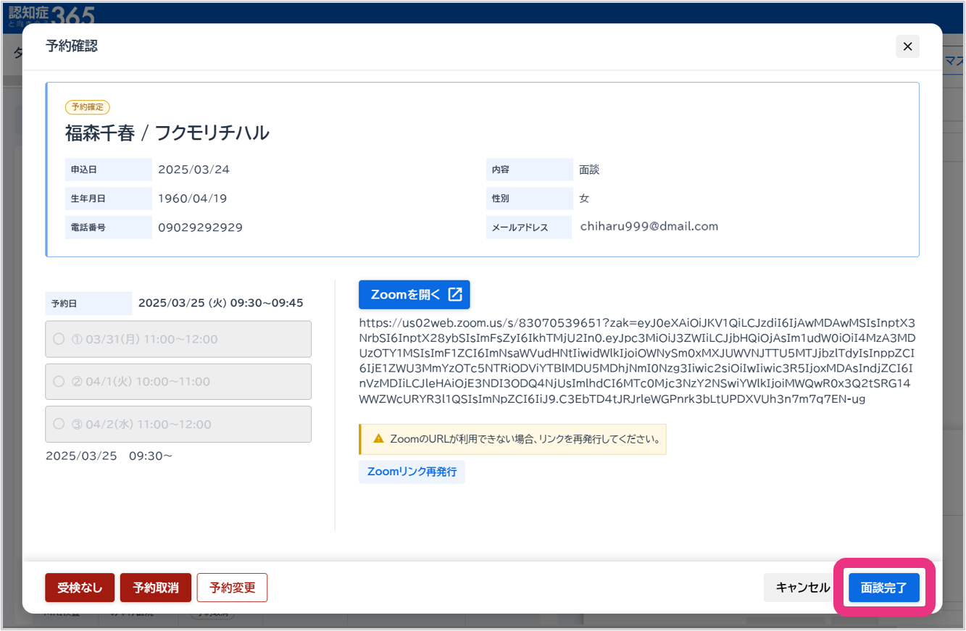
Task: Click the キャンセル button
Action: tap(802, 588)
